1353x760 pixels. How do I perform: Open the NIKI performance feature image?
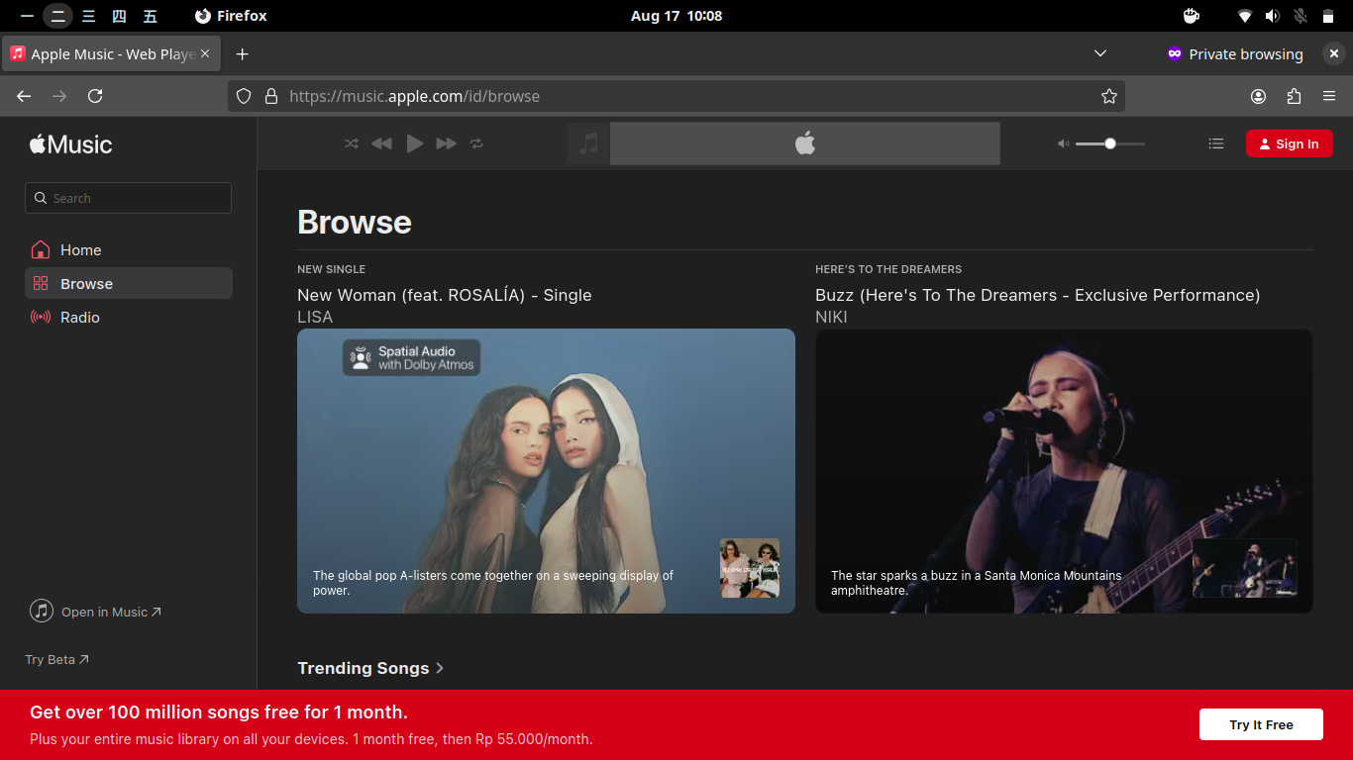click(x=1064, y=471)
